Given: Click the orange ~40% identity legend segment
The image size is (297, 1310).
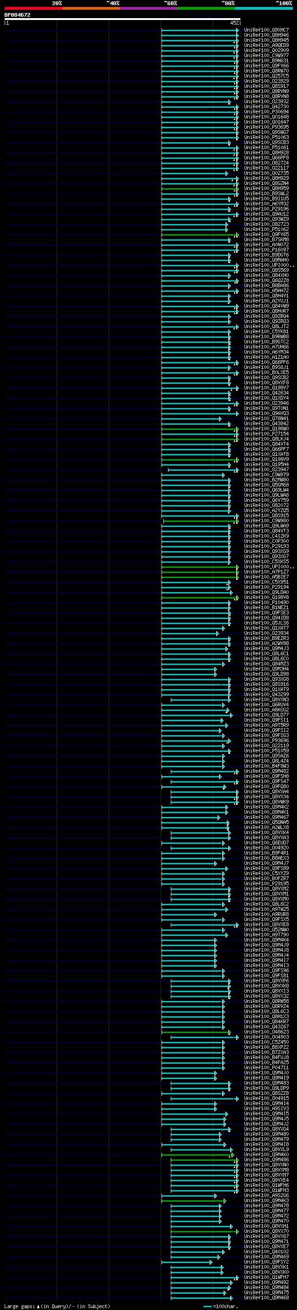Looking at the screenshot, I should pos(91,9).
